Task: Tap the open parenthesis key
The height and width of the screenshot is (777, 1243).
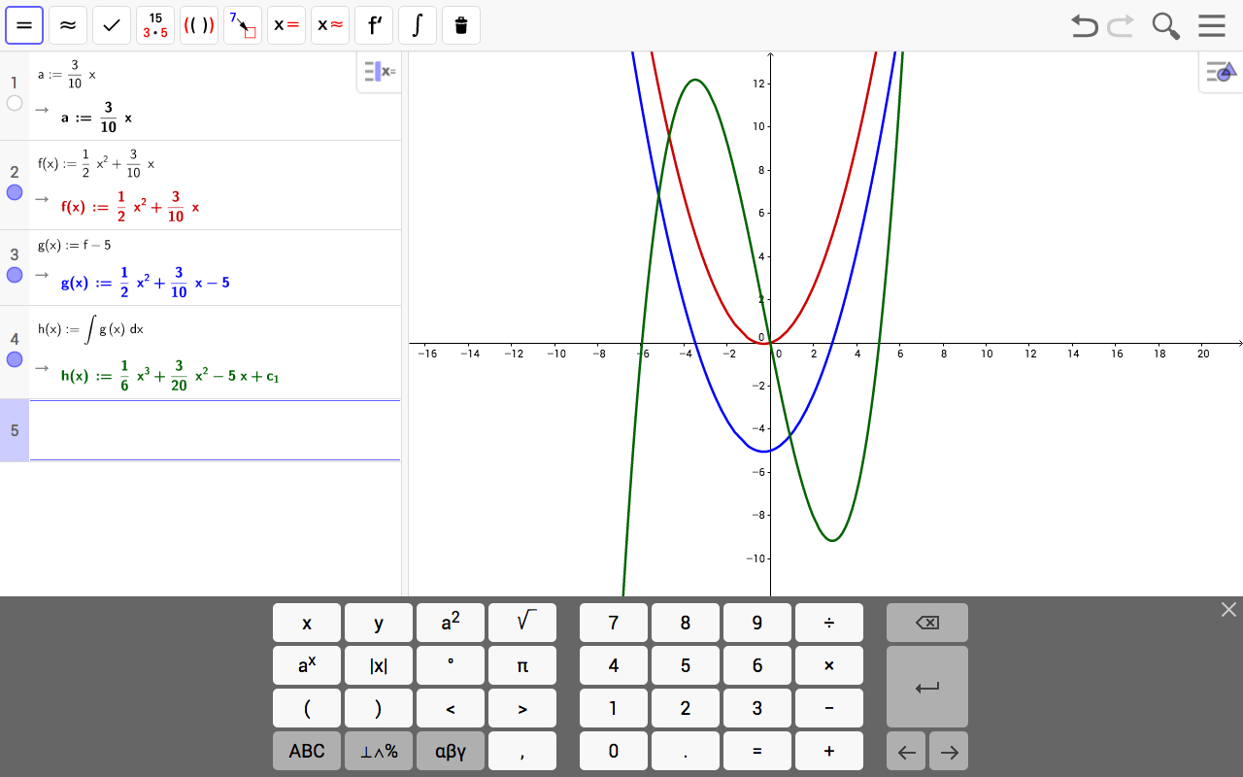Action: (x=307, y=708)
